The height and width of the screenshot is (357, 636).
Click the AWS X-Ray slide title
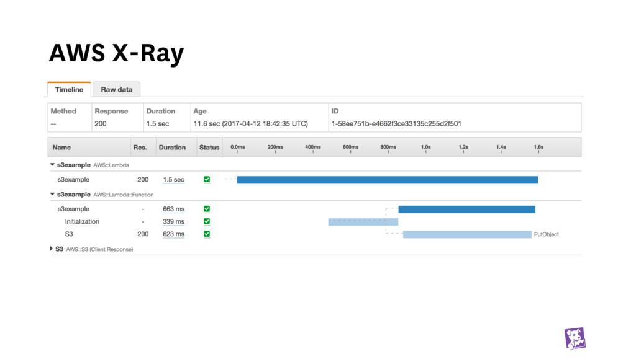click(116, 53)
